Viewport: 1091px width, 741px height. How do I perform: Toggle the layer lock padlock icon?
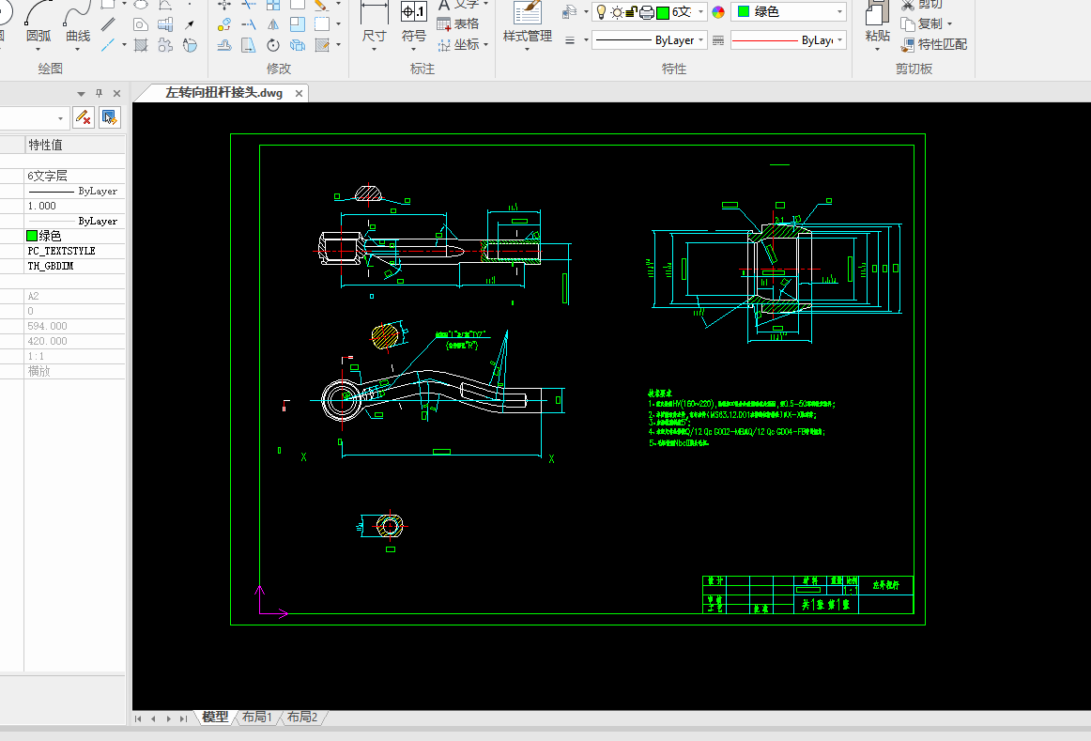(632, 12)
